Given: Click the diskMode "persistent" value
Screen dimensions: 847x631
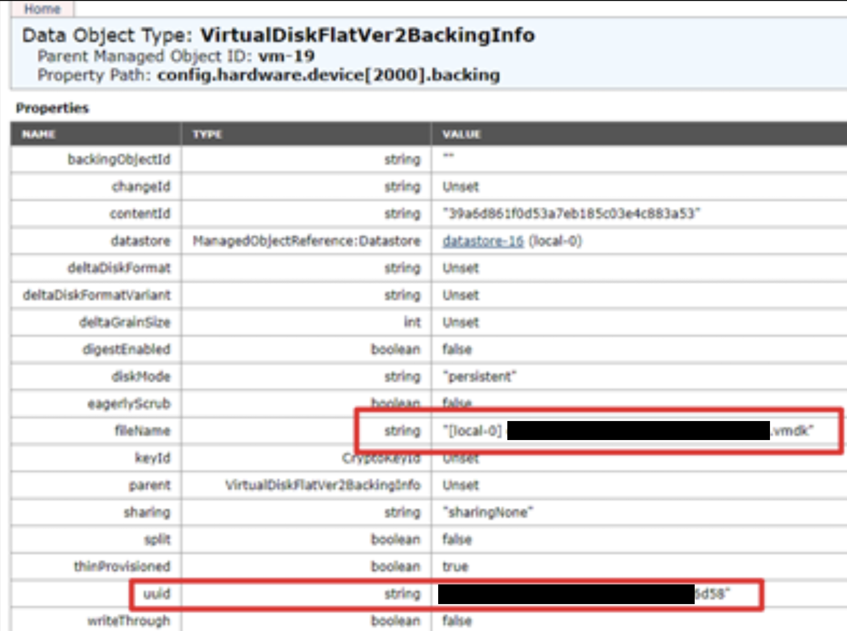Looking at the screenshot, I should (x=479, y=377).
